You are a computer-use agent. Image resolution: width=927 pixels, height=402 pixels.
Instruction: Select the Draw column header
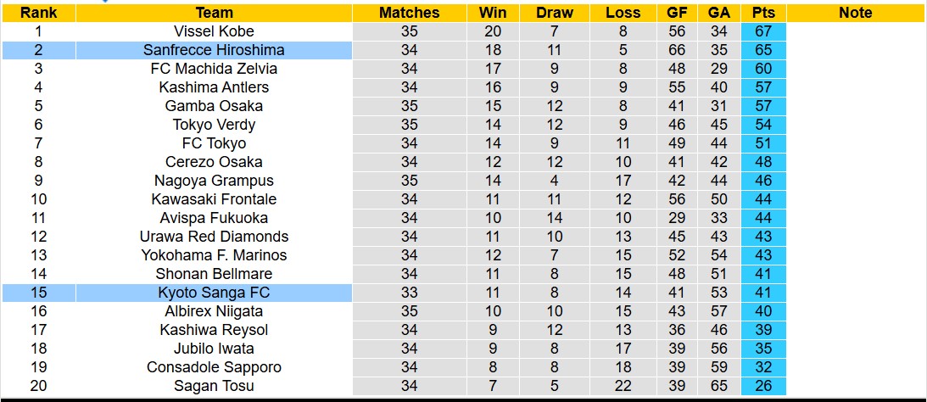click(555, 13)
